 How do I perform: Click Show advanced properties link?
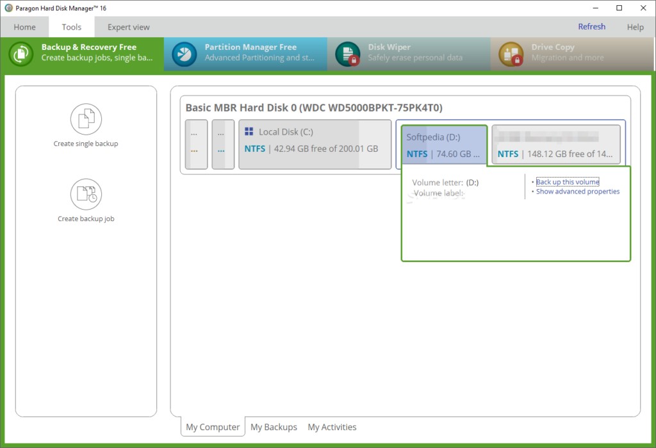[x=578, y=192]
